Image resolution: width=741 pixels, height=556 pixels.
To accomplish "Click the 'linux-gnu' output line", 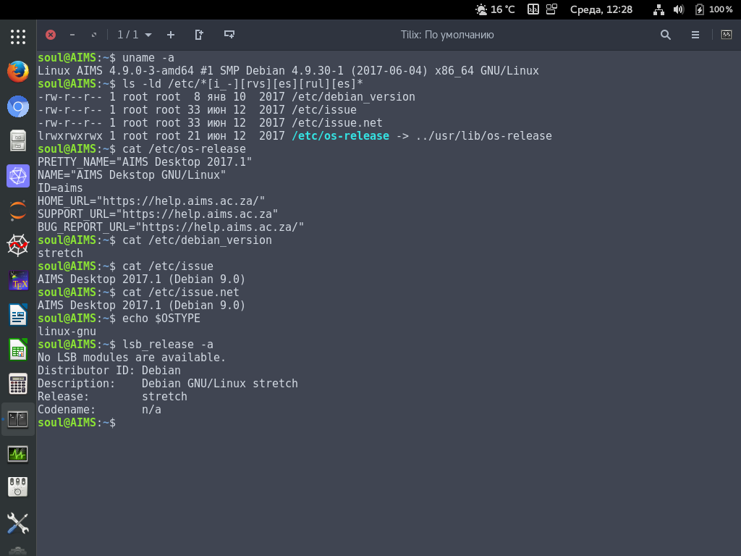I will (67, 332).
